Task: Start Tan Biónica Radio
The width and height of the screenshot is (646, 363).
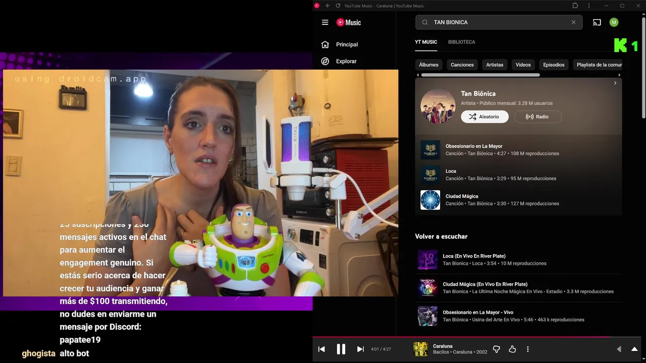Action: pos(537,116)
